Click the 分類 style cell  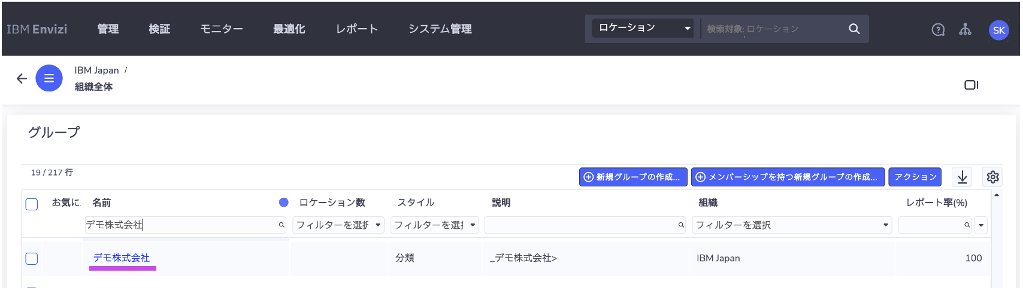click(x=405, y=258)
